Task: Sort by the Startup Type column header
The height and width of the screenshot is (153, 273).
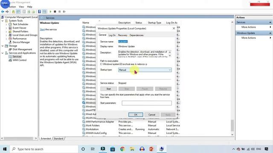Action: (154, 23)
